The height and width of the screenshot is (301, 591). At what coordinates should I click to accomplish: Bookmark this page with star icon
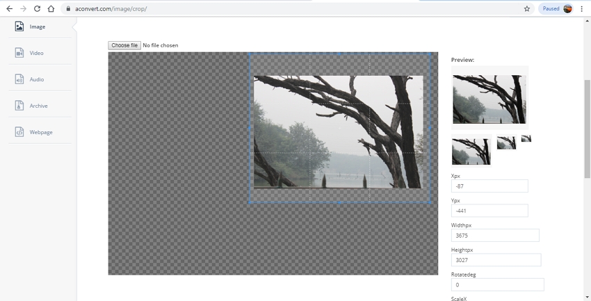(526, 9)
